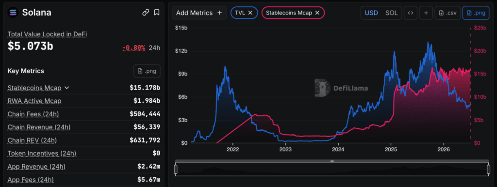Screen dimensions: 497x187
Task: Download Key Metrics as .png
Action: click(147, 71)
